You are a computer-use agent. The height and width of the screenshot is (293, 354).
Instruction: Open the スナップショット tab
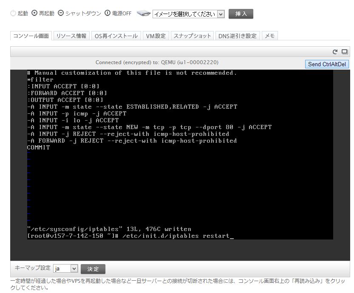click(x=192, y=36)
